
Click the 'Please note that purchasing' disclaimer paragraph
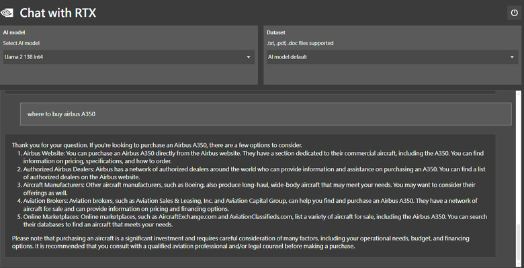(241, 242)
